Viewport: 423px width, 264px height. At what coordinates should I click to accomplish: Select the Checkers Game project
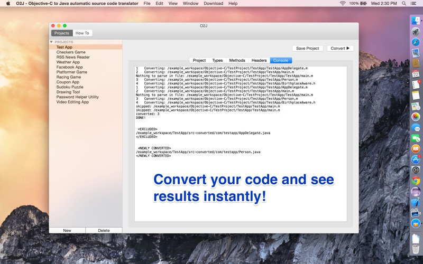[86, 52]
